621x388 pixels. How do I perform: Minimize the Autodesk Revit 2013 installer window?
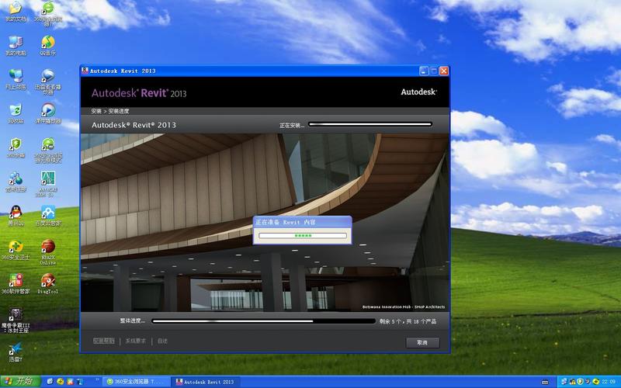point(423,71)
